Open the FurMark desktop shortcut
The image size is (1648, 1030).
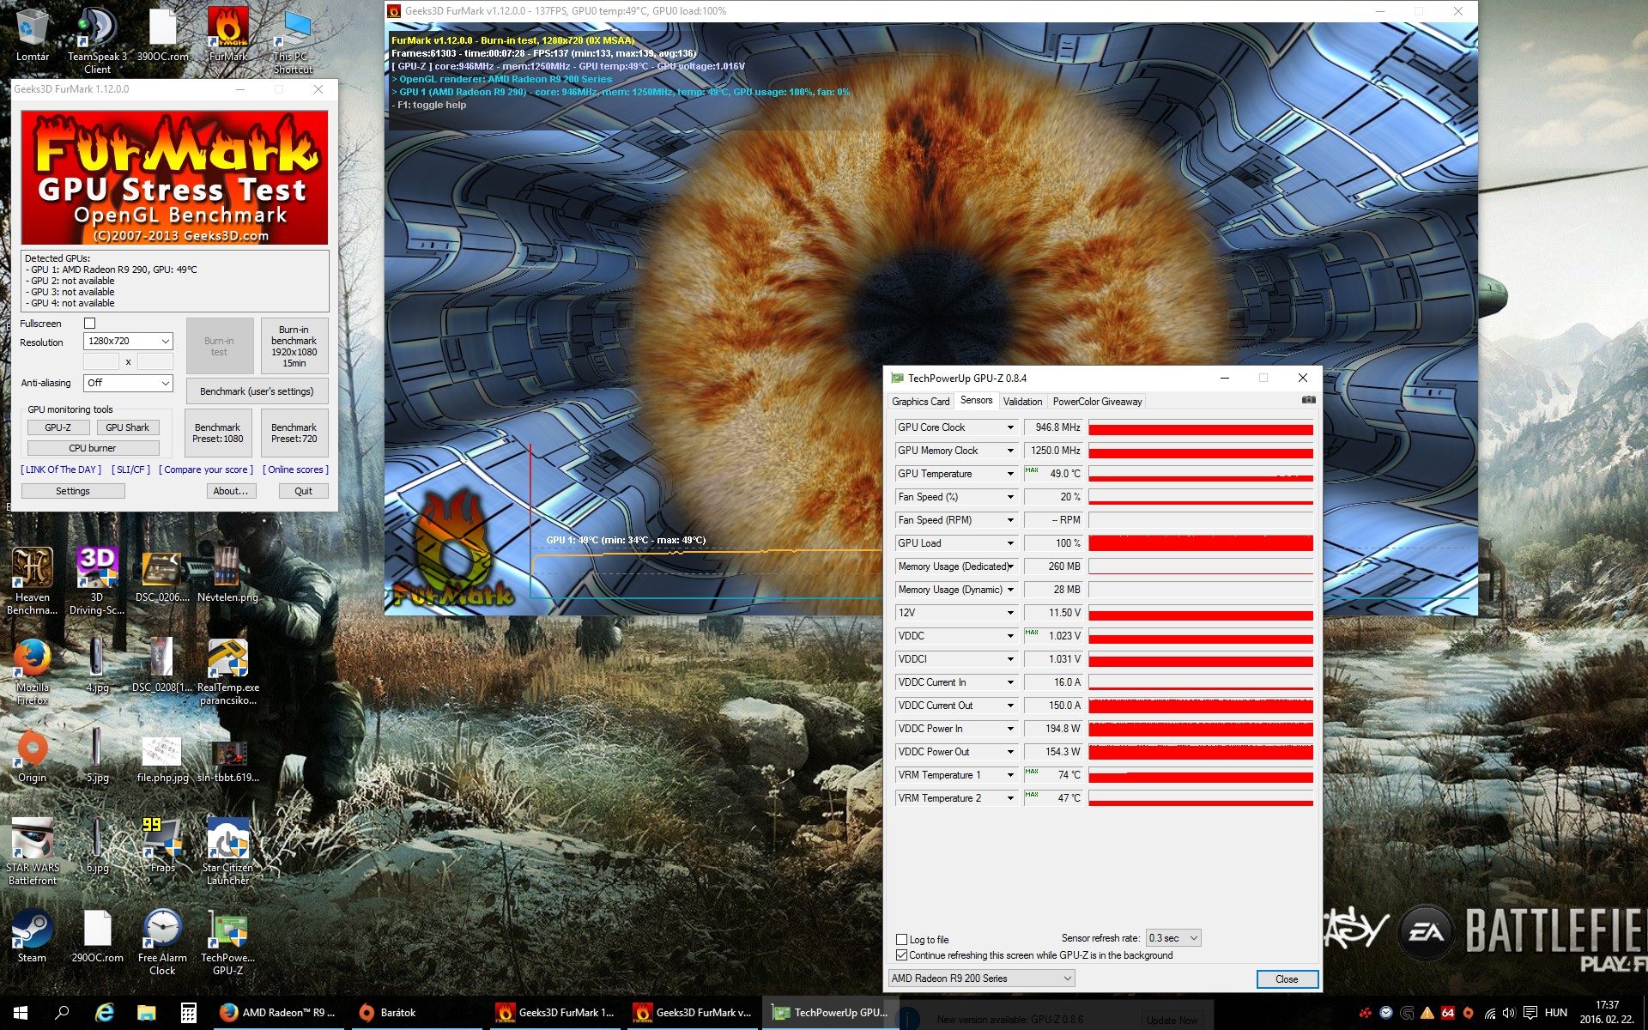(x=227, y=35)
